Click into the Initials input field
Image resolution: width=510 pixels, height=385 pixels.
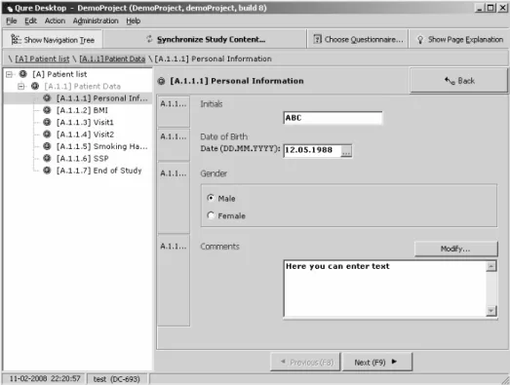coord(333,118)
